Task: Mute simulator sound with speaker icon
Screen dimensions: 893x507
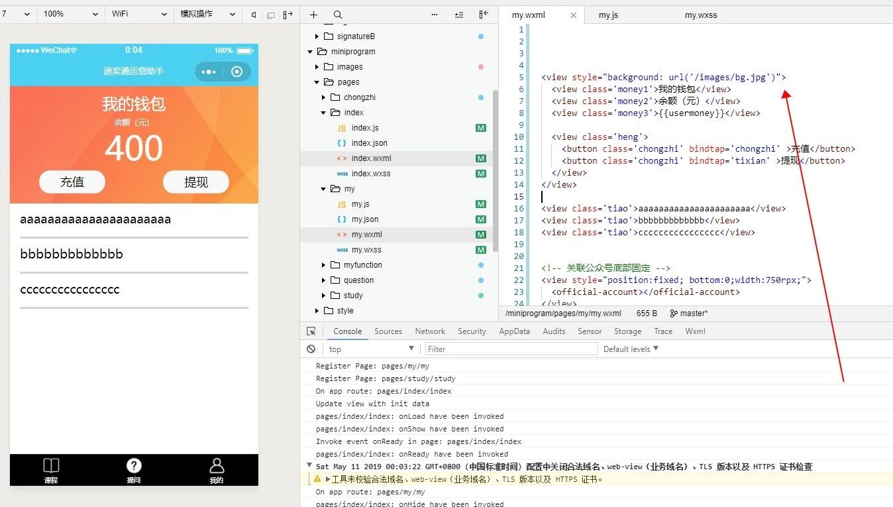Action: coord(254,15)
